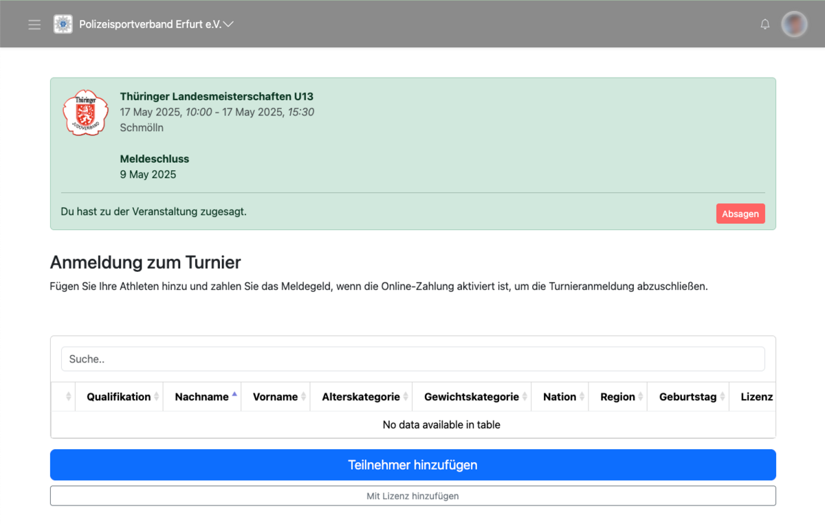Click the Thüringer Judoverband event logo
The height and width of the screenshot is (524, 825).
coord(85,113)
